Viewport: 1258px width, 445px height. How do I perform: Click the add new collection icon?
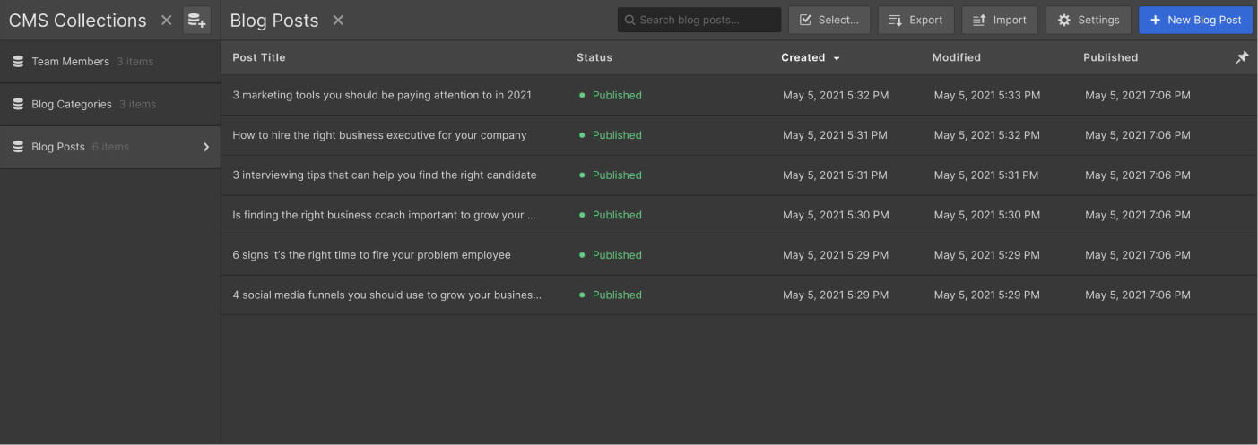coord(196,20)
